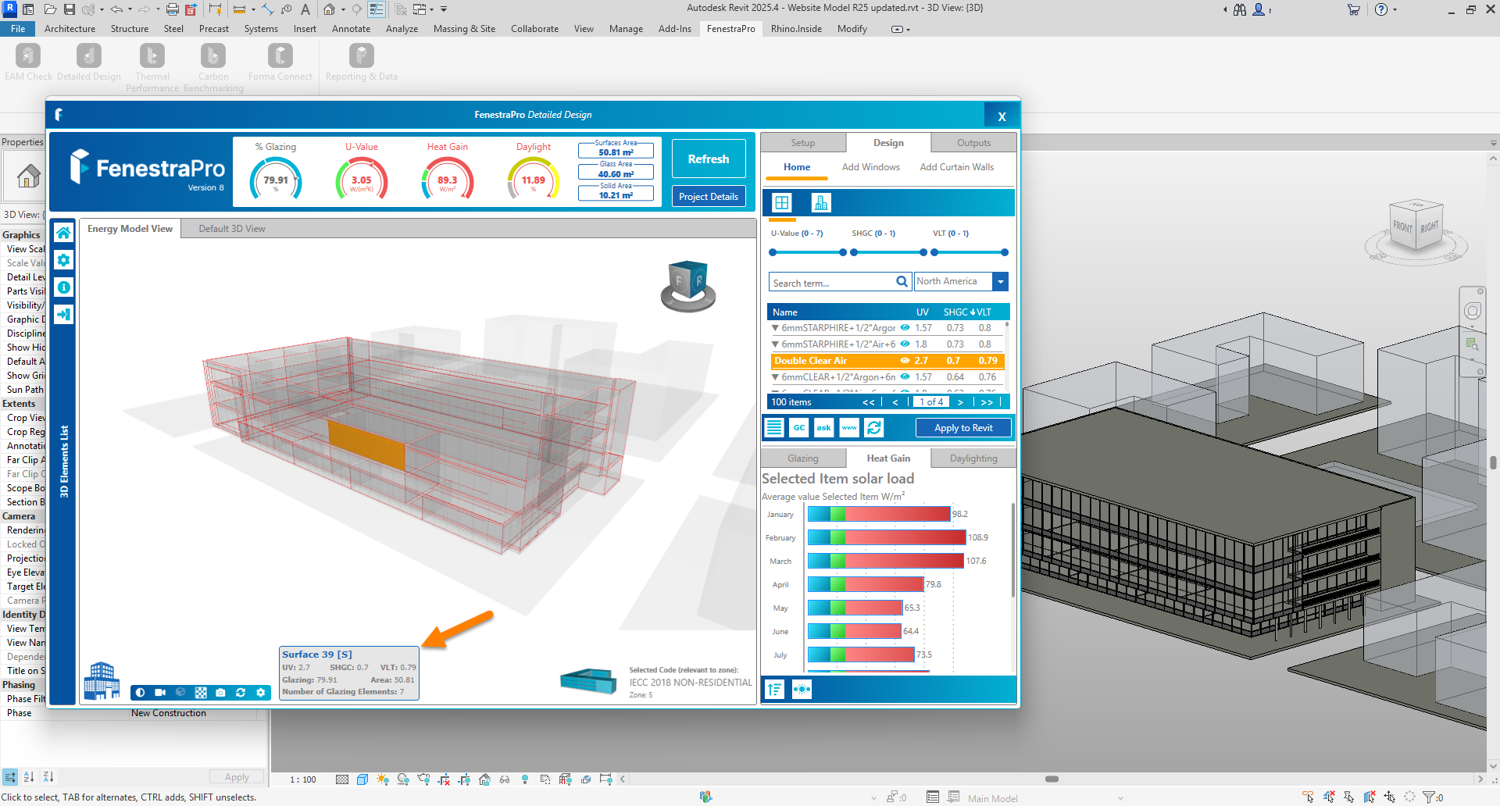Click the search magnifier icon
This screenshot has height=806, width=1500.
(902, 282)
